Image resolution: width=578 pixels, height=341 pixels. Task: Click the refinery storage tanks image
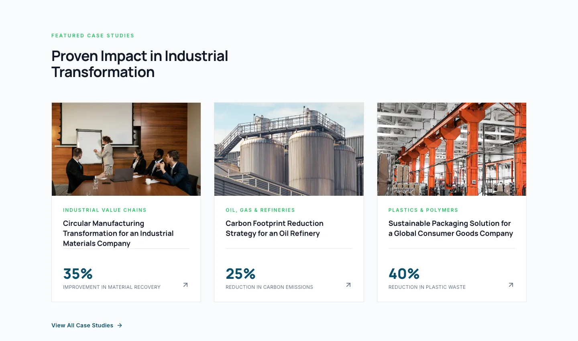289,149
